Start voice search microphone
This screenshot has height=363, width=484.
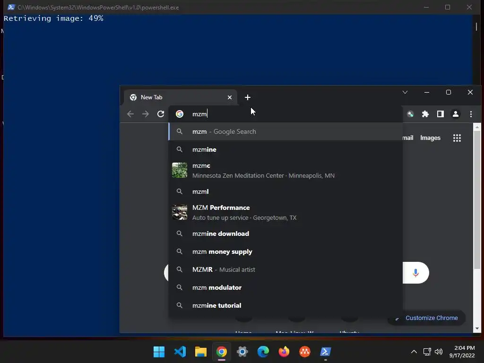[415, 273]
